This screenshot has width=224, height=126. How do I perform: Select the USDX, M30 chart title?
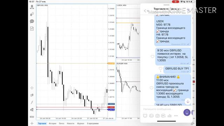pyautogui.click(x=121, y=5)
